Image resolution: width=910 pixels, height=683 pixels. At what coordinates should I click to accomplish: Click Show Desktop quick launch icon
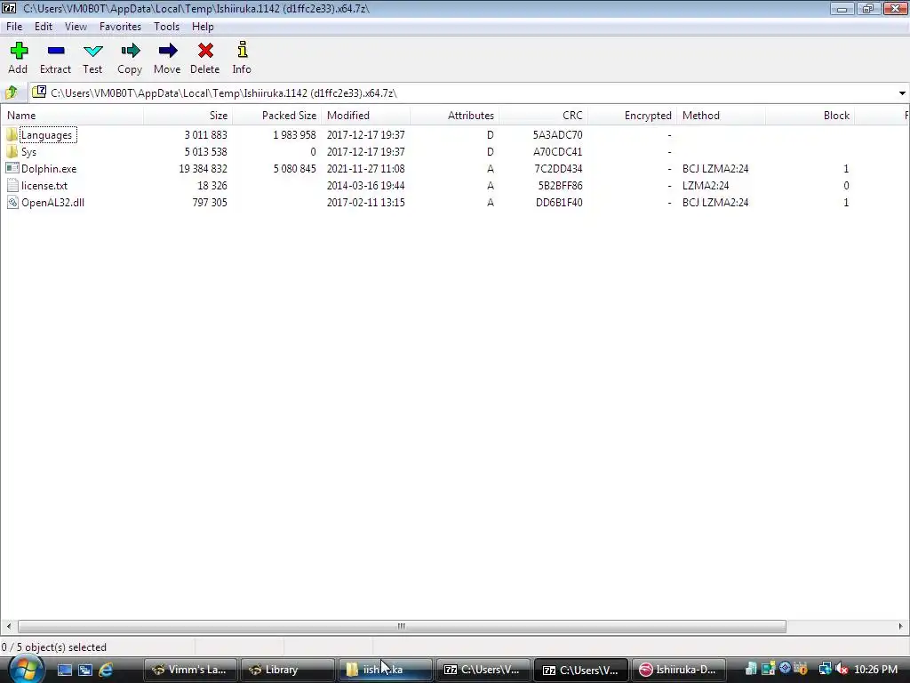pos(64,670)
